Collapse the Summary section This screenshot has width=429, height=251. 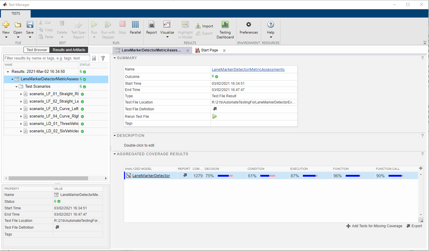click(x=115, y=58)
